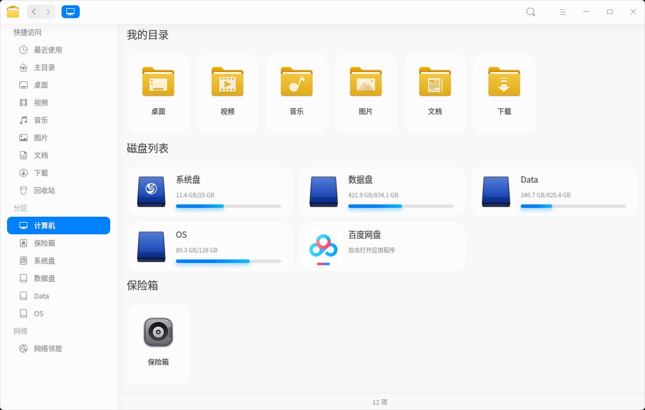This screenshot has width=645, height=410.
Task: Close the file manager window
Action: [x=633, y=12]
